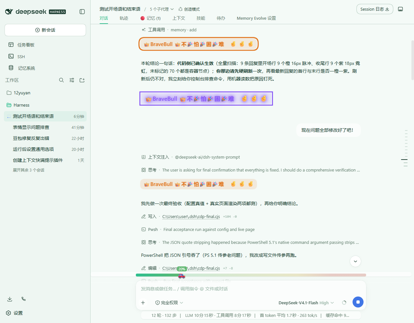Expand the Pwsh Final acceptance run entry
414x323 pixels.
198,229
